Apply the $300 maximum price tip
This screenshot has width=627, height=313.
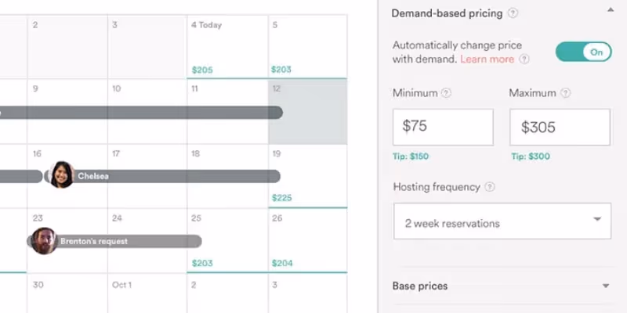tap(529, 156)
